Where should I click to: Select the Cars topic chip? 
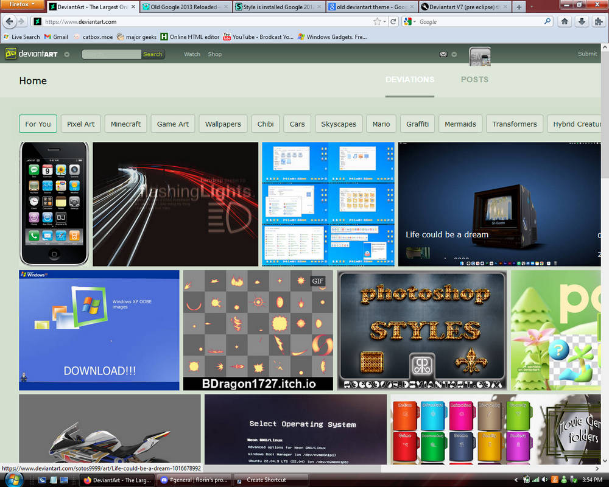297,124
